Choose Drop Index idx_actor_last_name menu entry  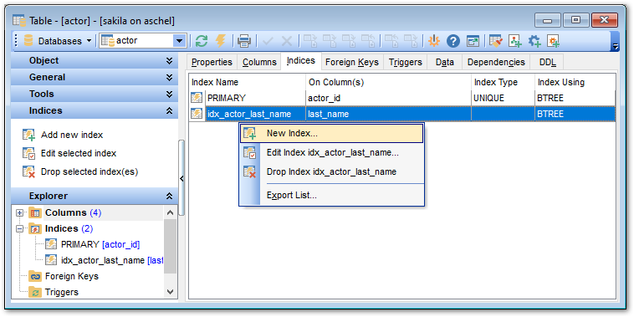331,171
